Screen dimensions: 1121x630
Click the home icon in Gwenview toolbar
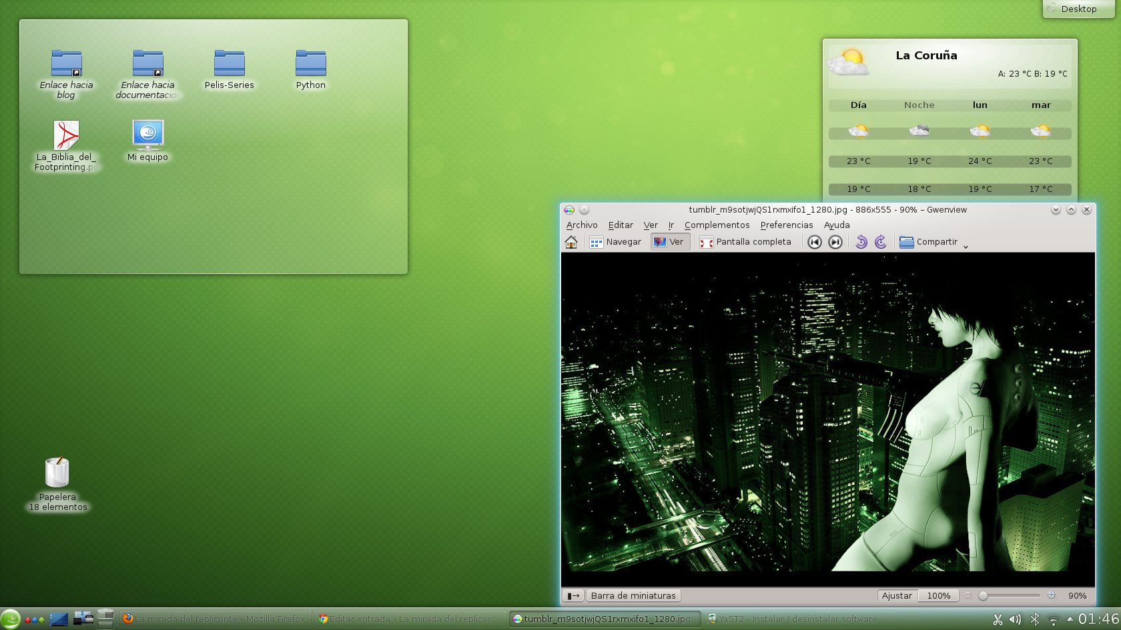(571, 242)
